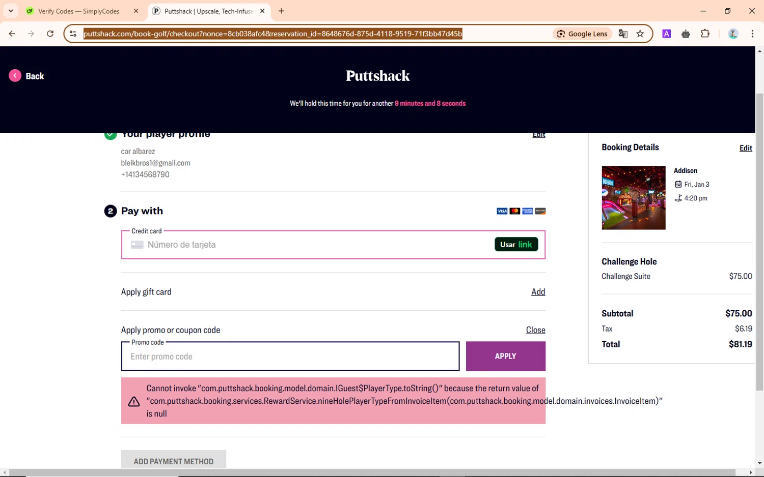Click the Discover card logo

(540, 211)
